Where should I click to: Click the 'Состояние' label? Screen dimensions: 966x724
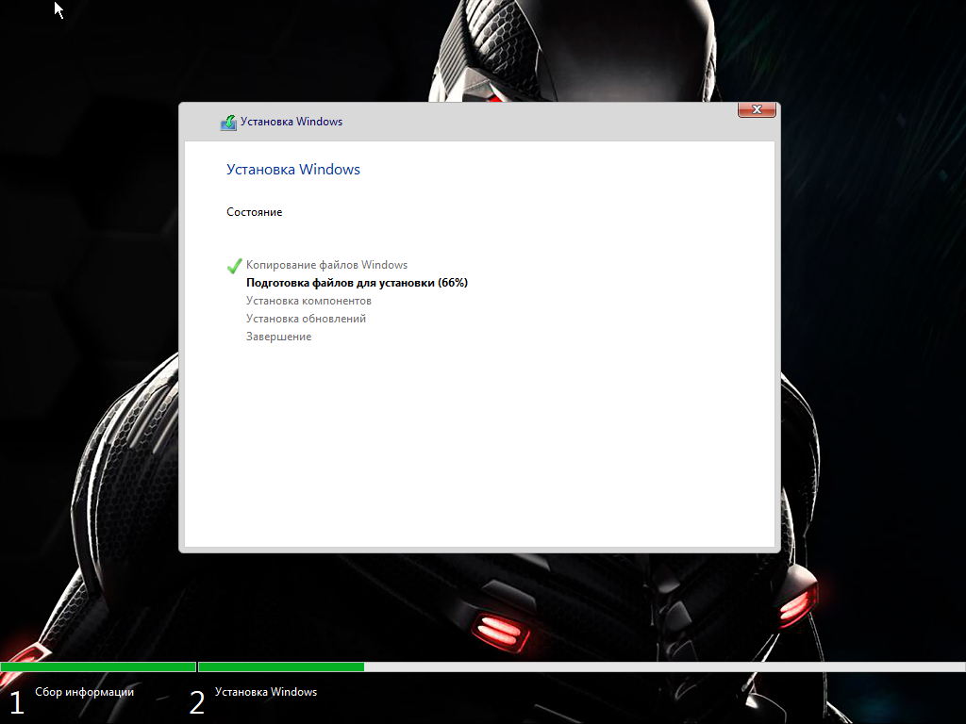pyautogui.click(x=254, y=212)
